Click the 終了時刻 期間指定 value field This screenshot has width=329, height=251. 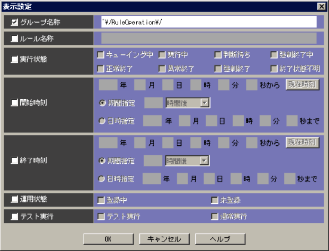[x=153, y=161]
